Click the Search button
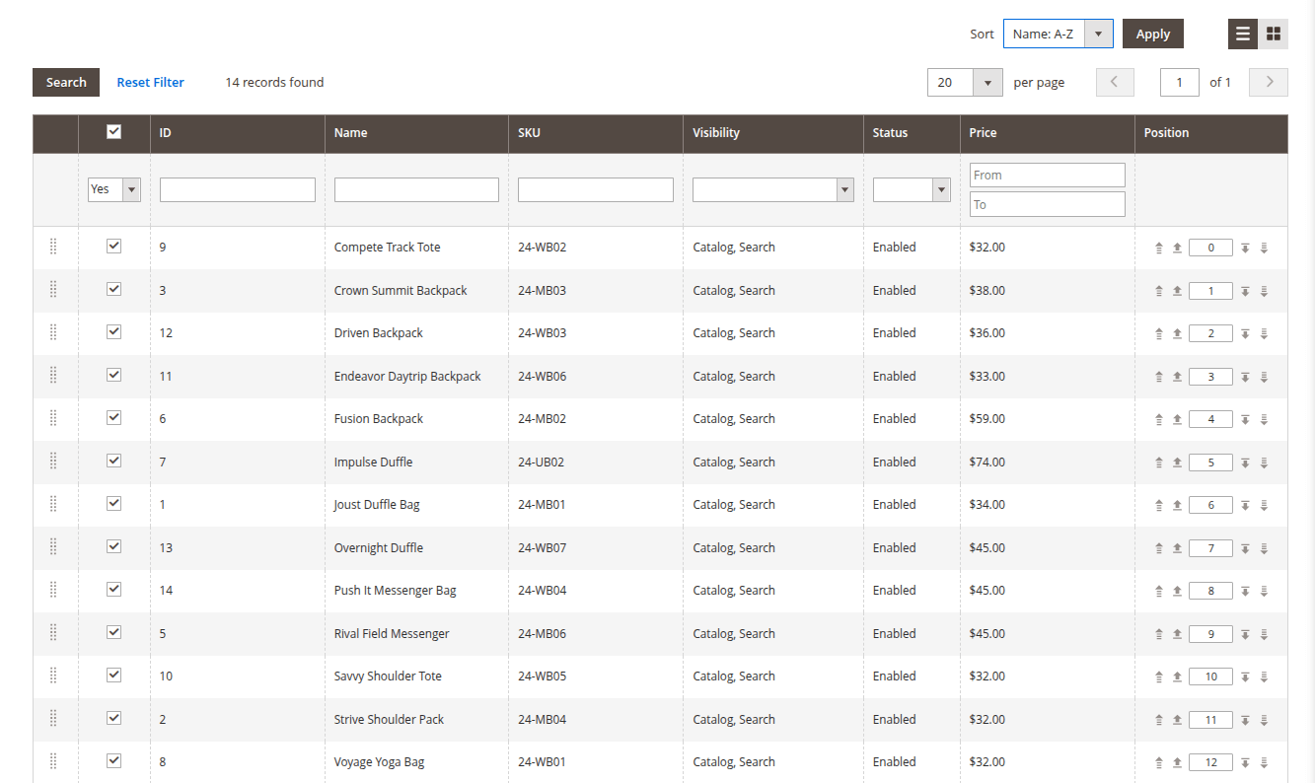 66,83
